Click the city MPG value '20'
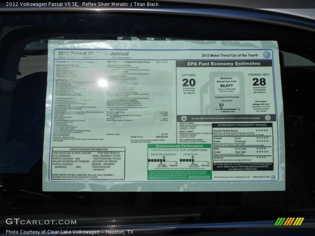 tap(189, 83)
